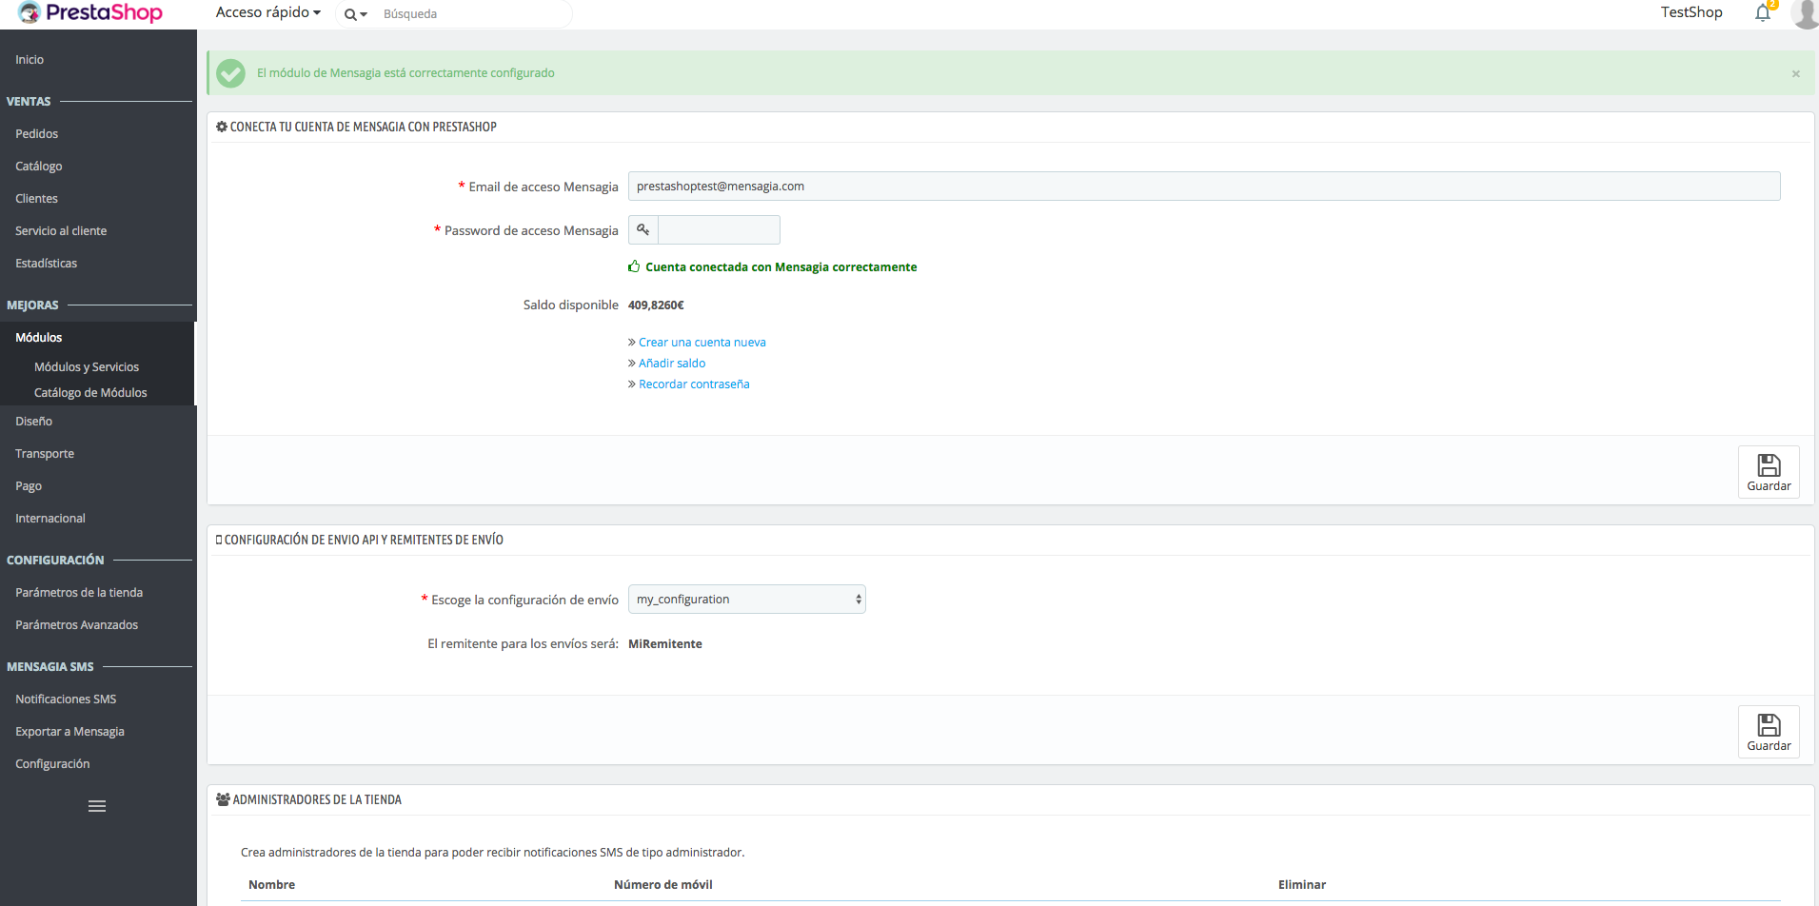Image resolution: width=1819 pixels, height=906 pixels.
Task: Click the PrestaShop logo icon
Action: point(30,12)
